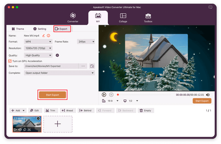Viewport: 221px width, 144px height.
Task: Click the orange Start Export button in left panel
Action: (x=52, y=95)
